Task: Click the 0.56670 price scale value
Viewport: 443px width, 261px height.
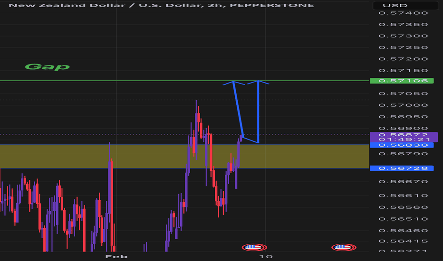Action: point(403,181)
